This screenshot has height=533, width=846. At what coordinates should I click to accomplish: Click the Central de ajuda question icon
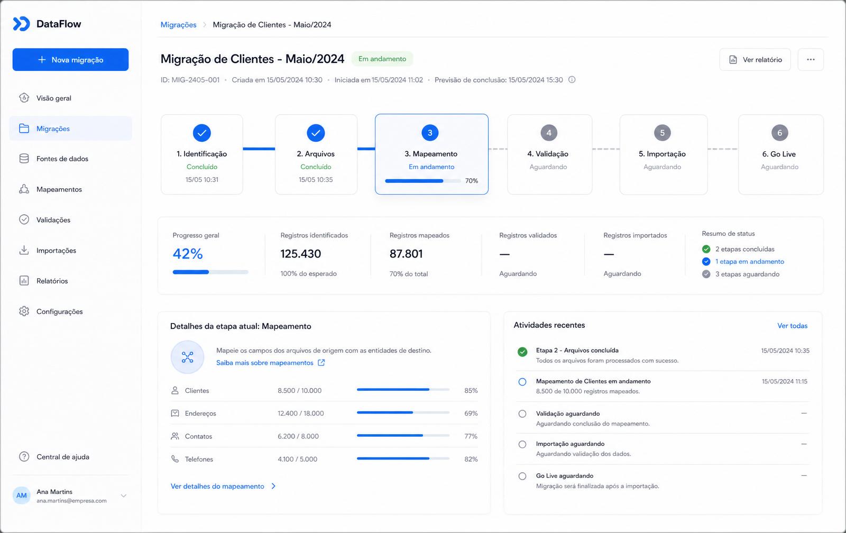[24, 457]
